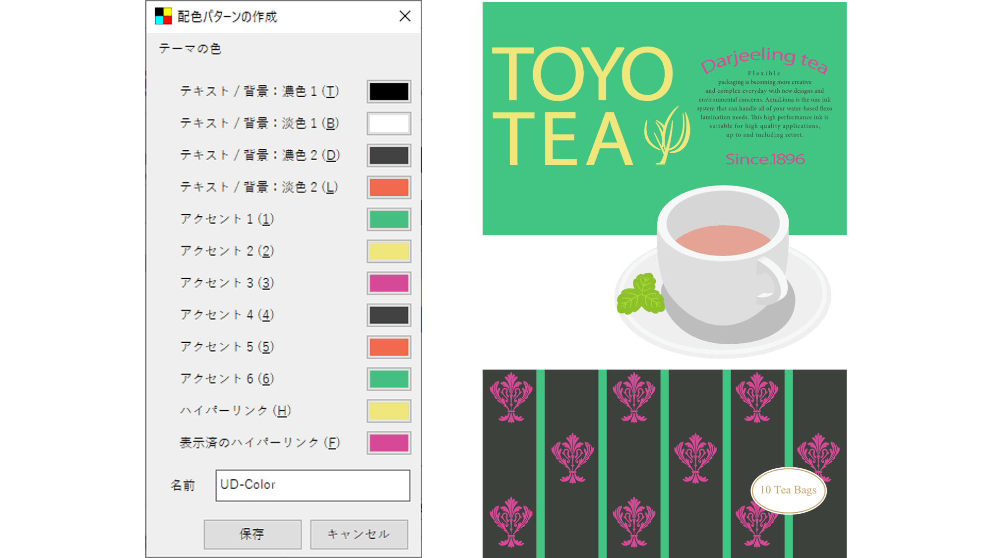Click the 'アクセント 1 (1)' label
992x558 pixels.
click(227, 219)
